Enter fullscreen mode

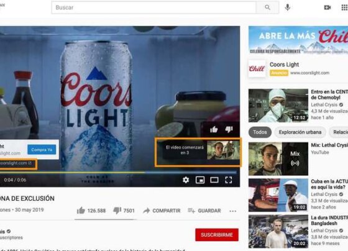(x=229, y=180)
